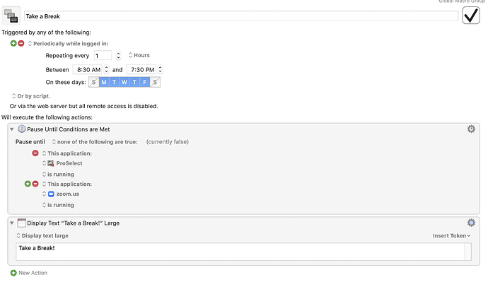Toggle Monday in the day selector
488x282 pixels.
coord(104,83)
